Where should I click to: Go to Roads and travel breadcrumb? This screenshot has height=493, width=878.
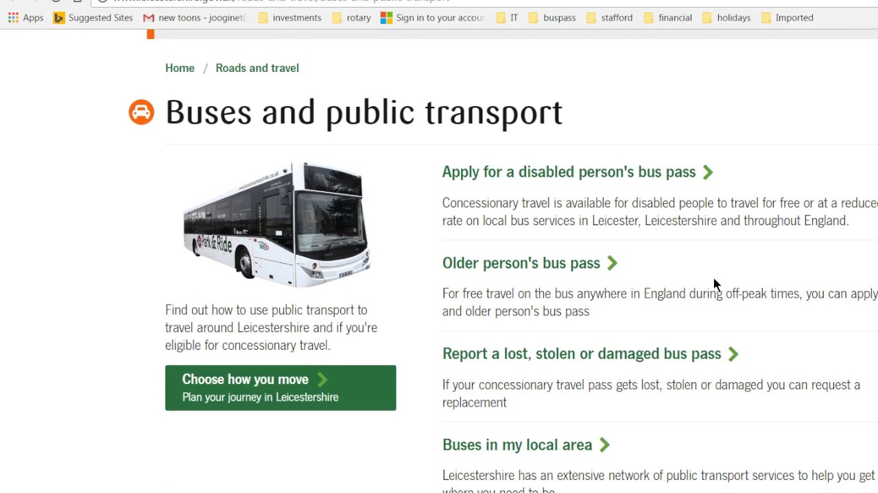257,68
